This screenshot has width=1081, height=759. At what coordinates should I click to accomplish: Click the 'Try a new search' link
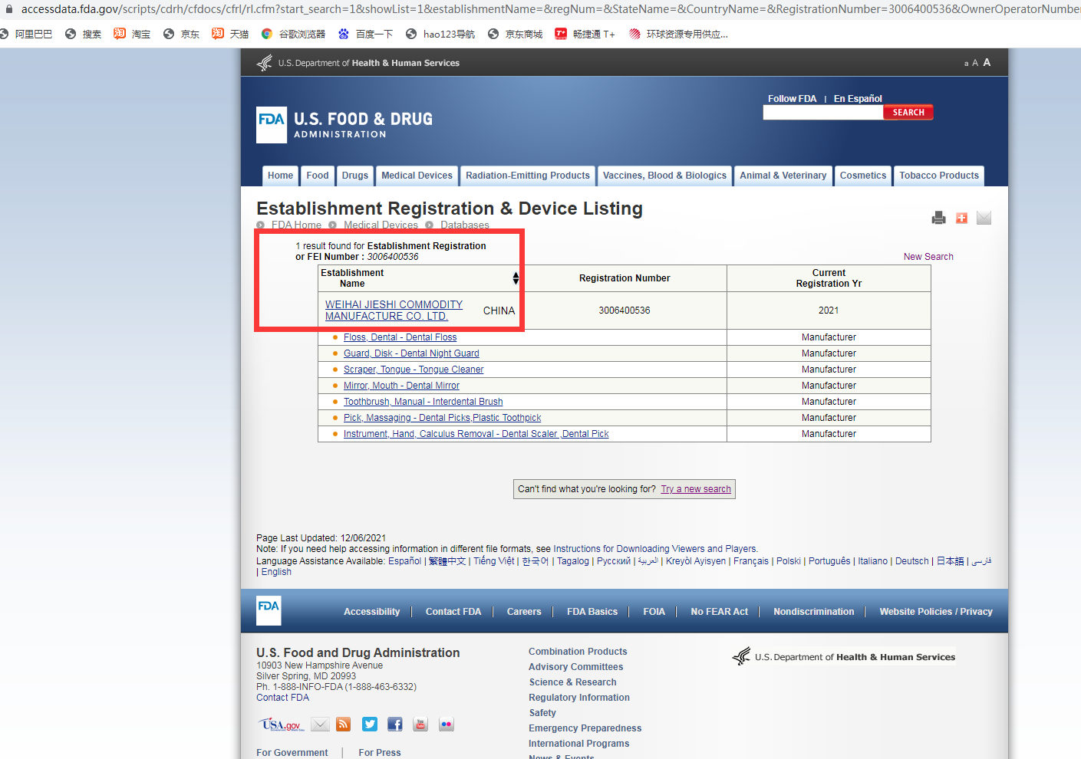696,489
